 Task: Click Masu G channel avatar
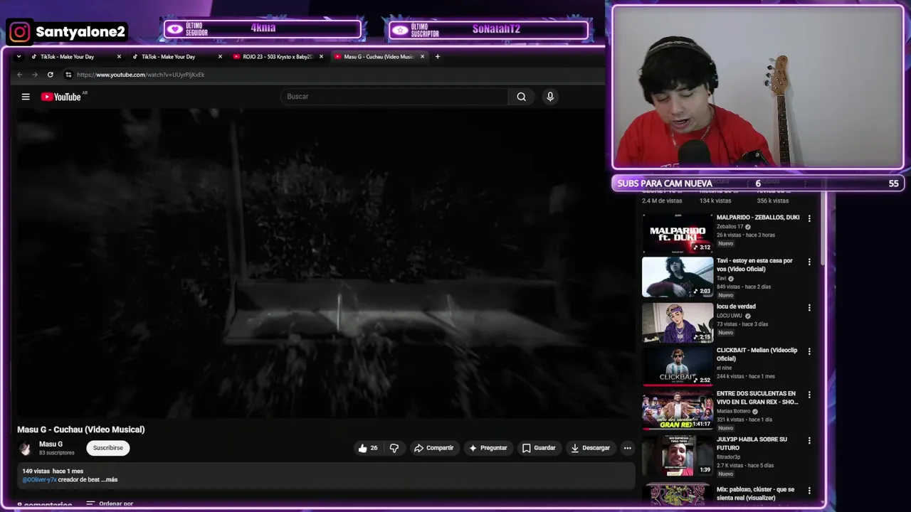pyautogui.click(x=26, y=448)
